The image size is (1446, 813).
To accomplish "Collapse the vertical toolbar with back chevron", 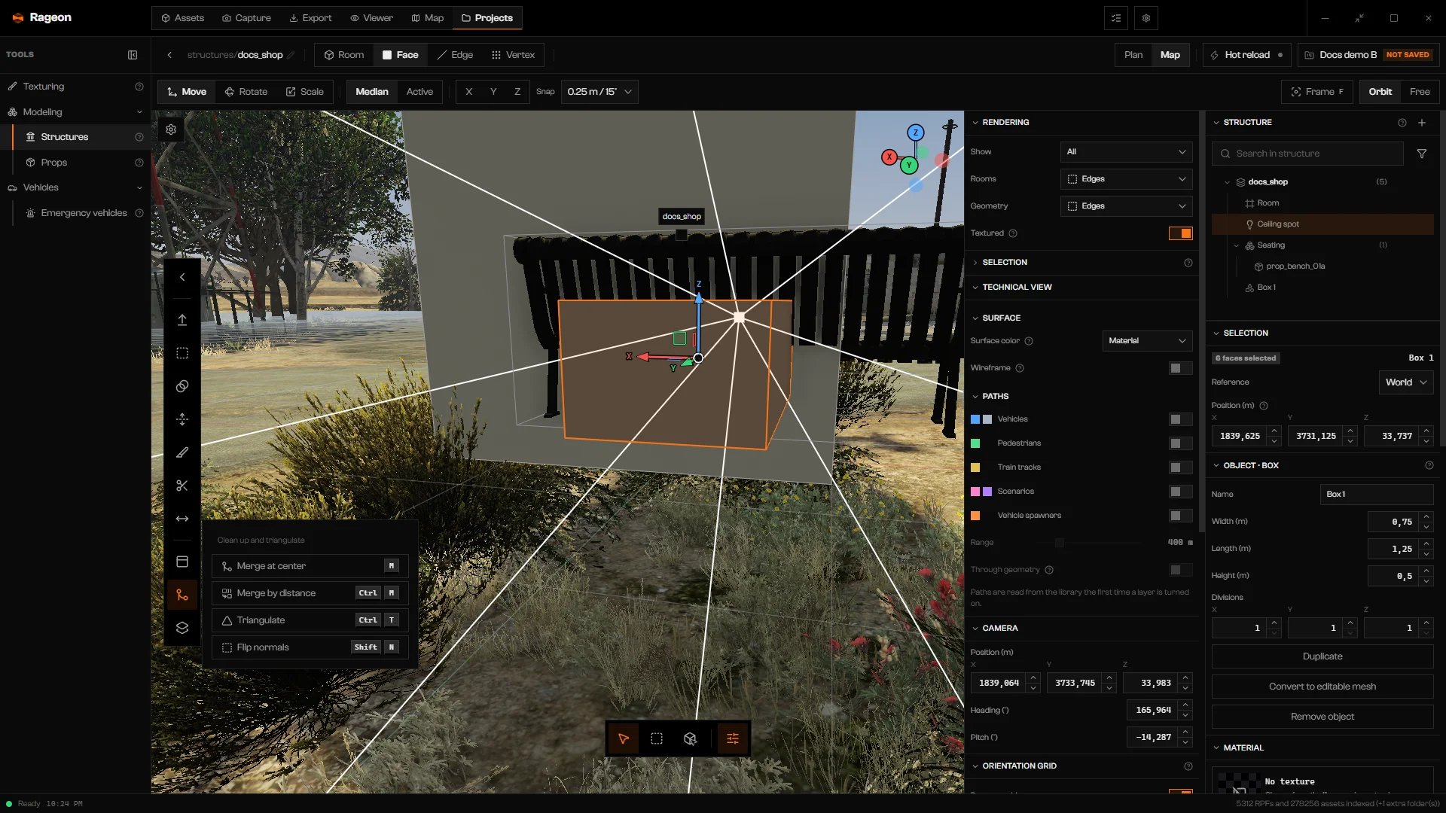I will coord(182,277).
